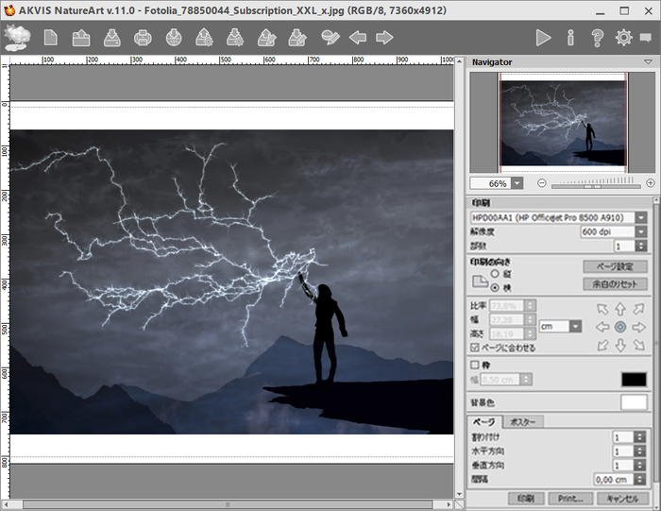Image resolution: width=661 pixels, height=511 pixels.
Task: Click the 0,00 cm spacing input field
Action: [614, 479]
